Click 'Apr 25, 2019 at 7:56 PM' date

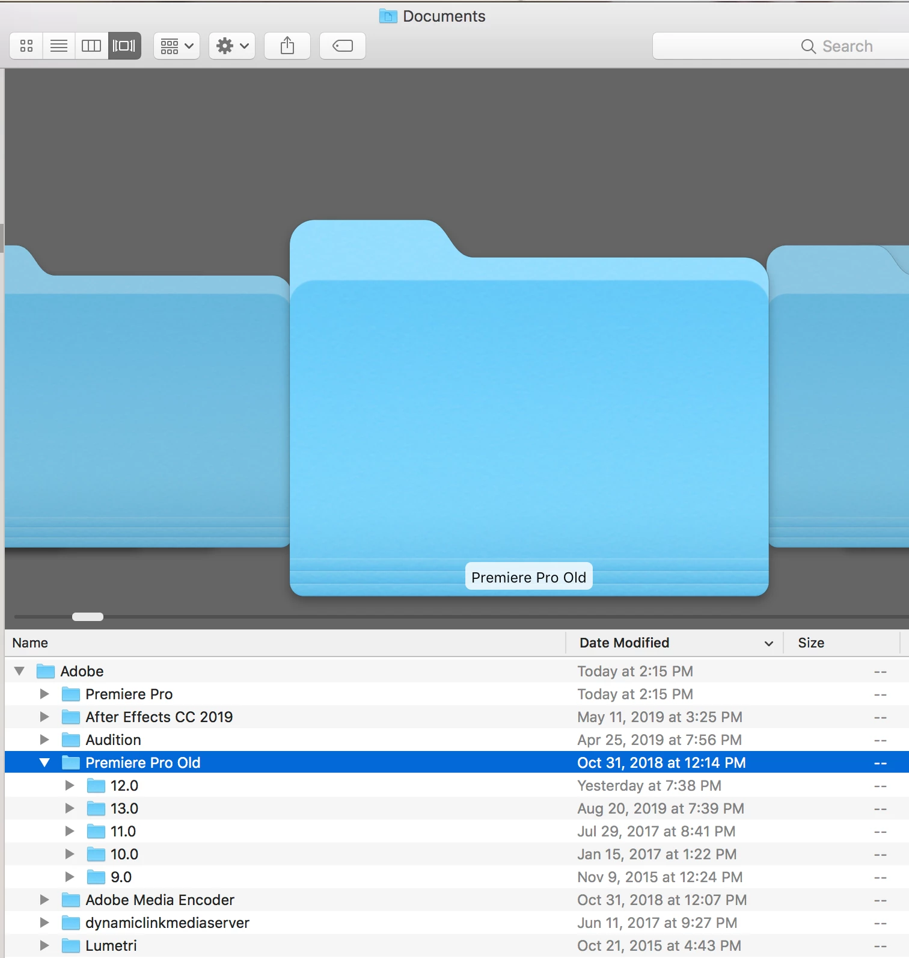(660, 740)
